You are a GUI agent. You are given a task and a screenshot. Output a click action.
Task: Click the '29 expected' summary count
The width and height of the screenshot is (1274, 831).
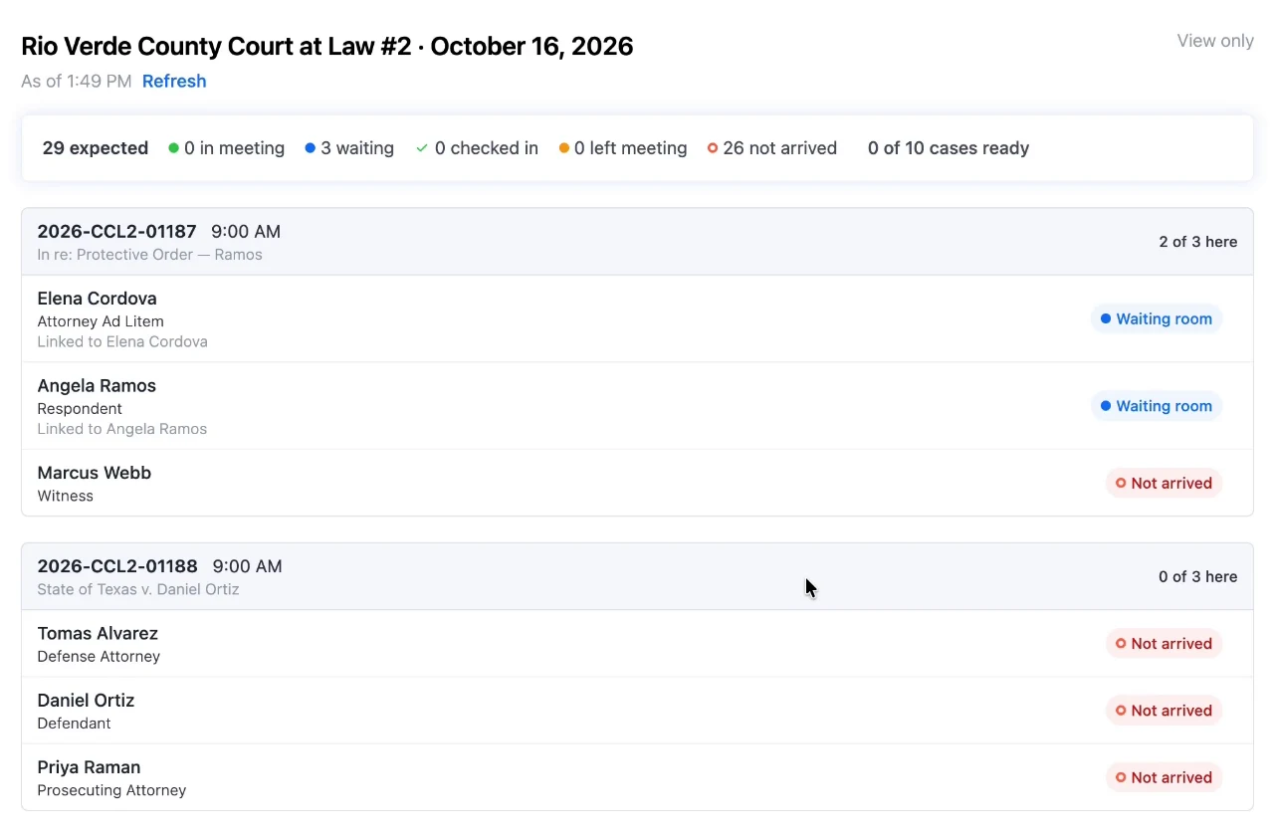pyautogui.click(x=96, y=148)
